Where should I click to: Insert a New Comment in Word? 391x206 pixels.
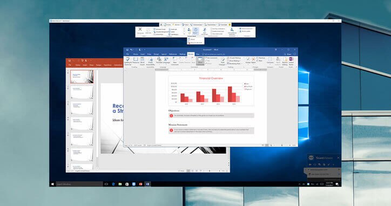tap(174, 61)
